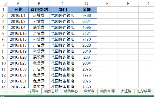Select amount cell 2075

[87, 69]
